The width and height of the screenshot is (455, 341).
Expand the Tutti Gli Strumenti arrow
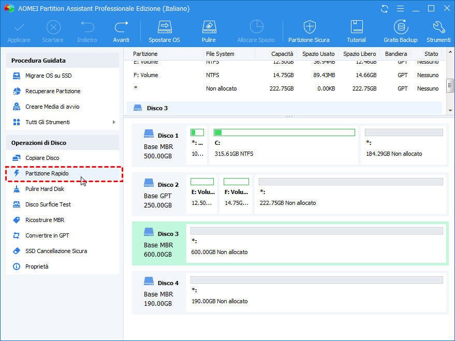coord(114,122)
